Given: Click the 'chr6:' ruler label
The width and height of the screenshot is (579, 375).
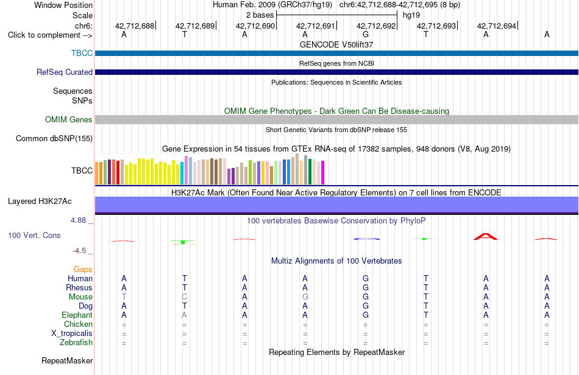Looking at the screenshot, I should tap(83, 26).
